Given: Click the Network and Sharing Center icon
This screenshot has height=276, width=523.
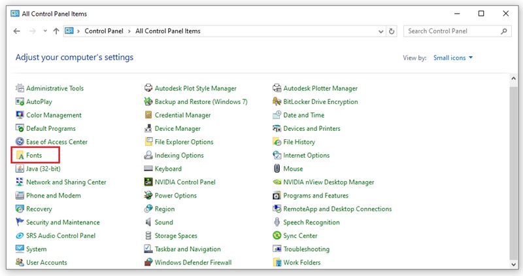Looking at the screenshot, I should coord(20,182).
